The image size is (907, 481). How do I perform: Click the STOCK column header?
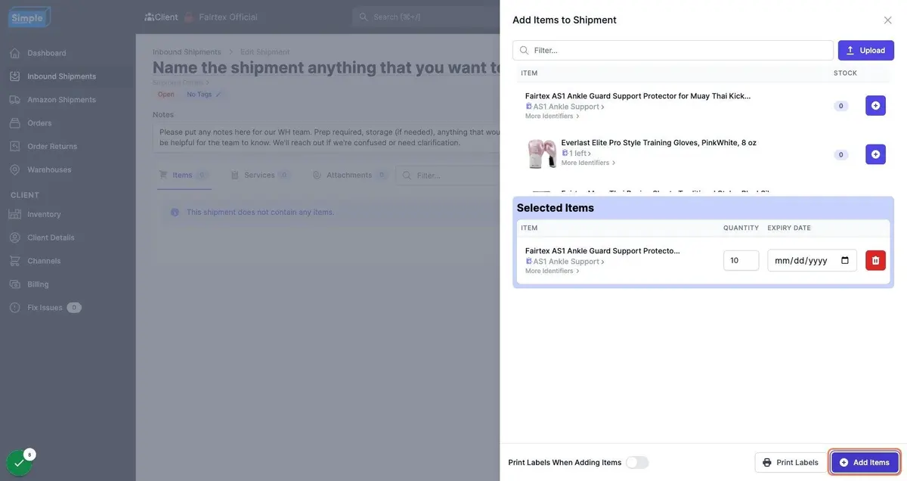pos(845,73)
